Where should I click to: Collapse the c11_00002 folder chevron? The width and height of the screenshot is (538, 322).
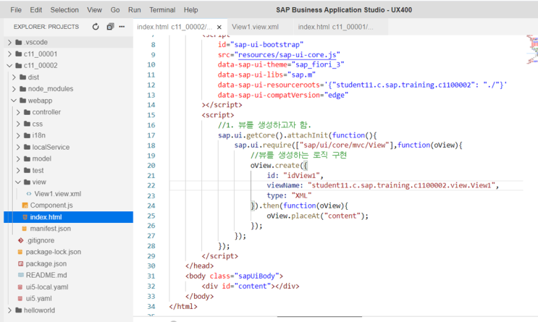click(9, 66)
